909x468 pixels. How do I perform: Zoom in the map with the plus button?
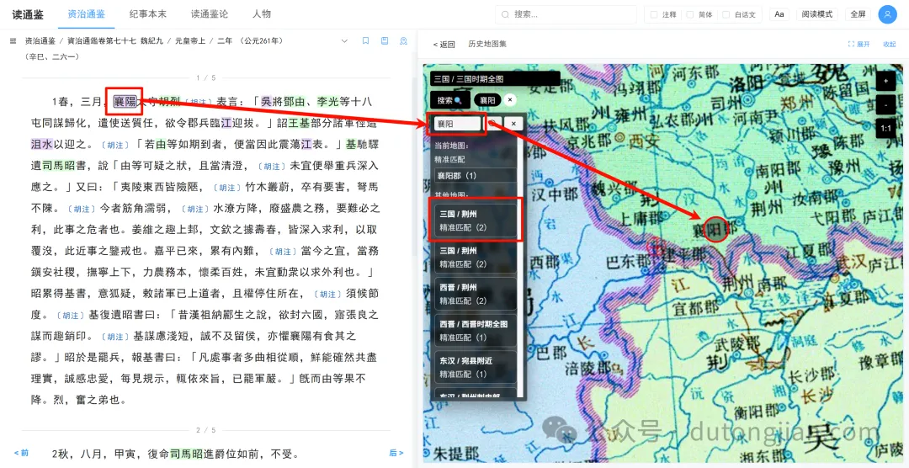tap(885, 82)
